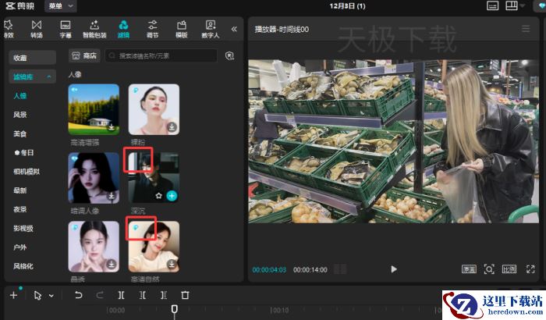Image resolution: width=546 pixels, height=320 pixels.
Task: Select the 滤镜 filters tab
Action: 123,29
